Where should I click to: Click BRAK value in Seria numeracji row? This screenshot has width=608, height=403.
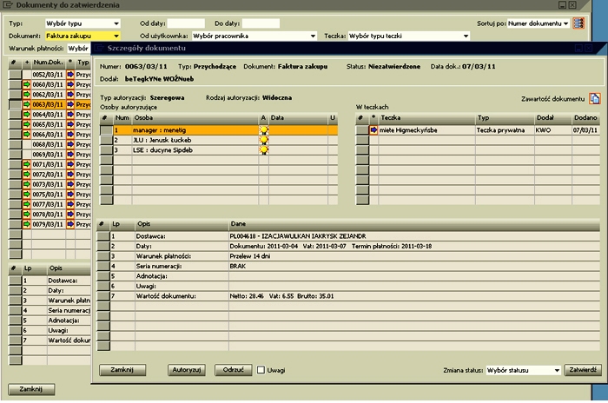coord(238,266)
